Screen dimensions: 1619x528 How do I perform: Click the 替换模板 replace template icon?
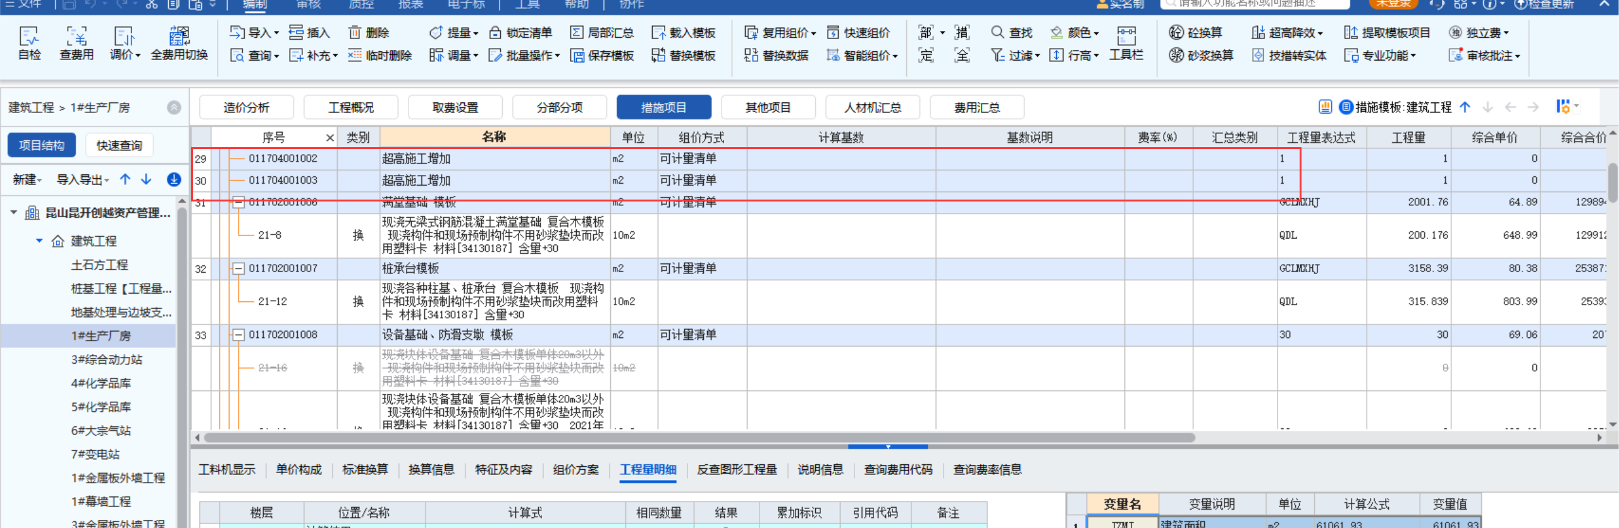658,56
